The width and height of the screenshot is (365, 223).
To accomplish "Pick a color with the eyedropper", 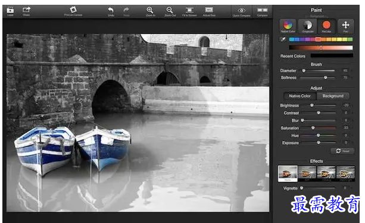I will pos(283,39).
